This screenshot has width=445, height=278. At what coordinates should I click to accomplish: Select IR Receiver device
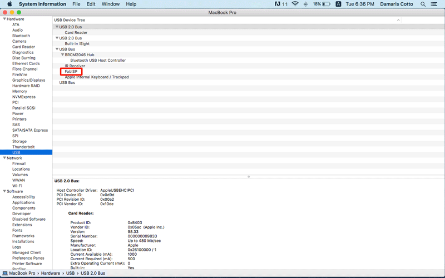[75, 66]
